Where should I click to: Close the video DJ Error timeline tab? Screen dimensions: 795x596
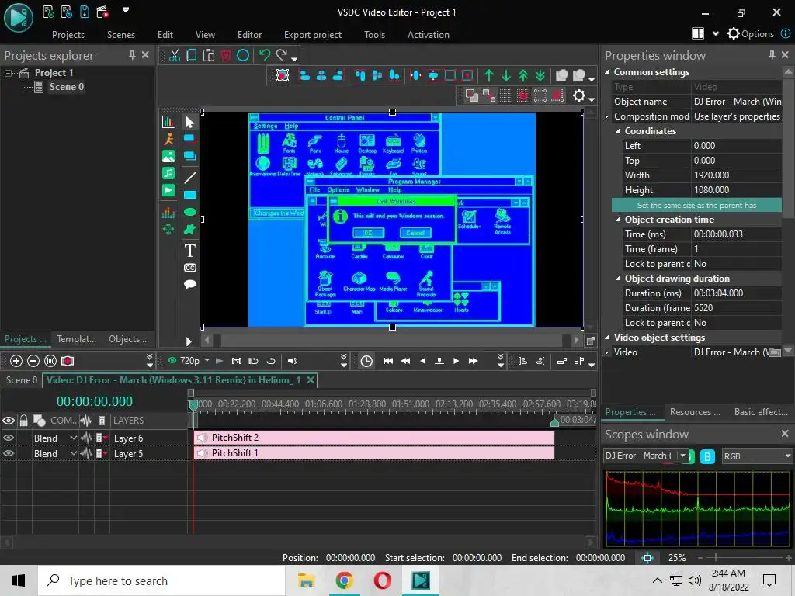311,379
